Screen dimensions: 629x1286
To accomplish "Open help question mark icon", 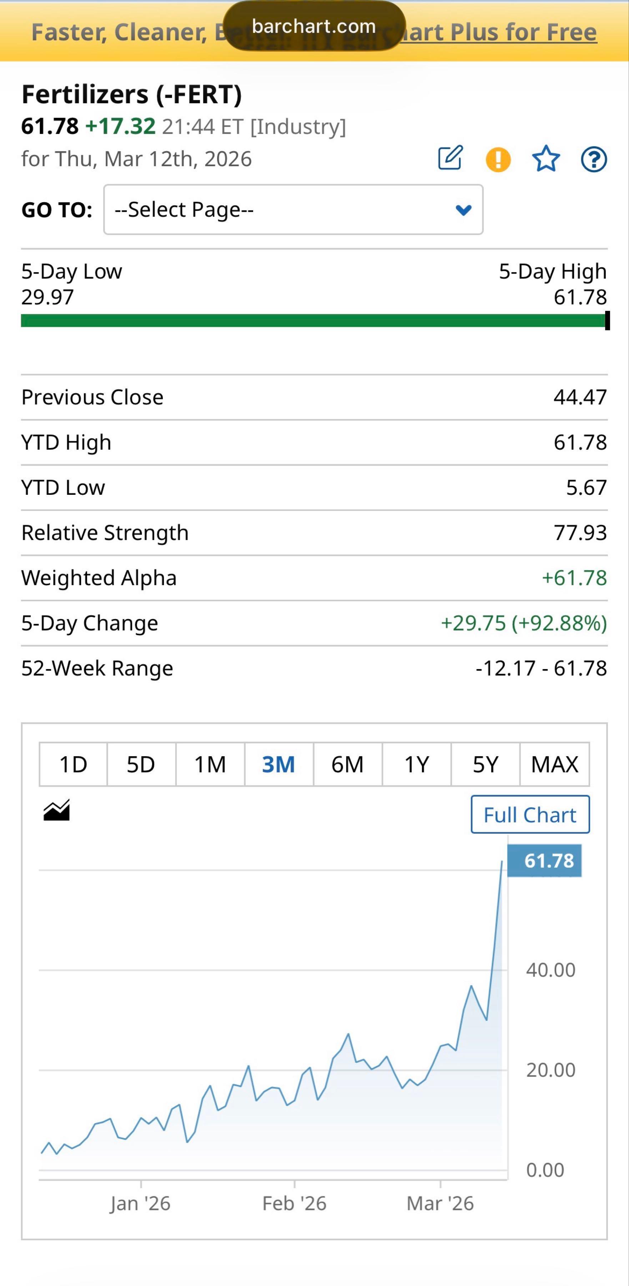I will pyautogui.click(x=594, y=160).
